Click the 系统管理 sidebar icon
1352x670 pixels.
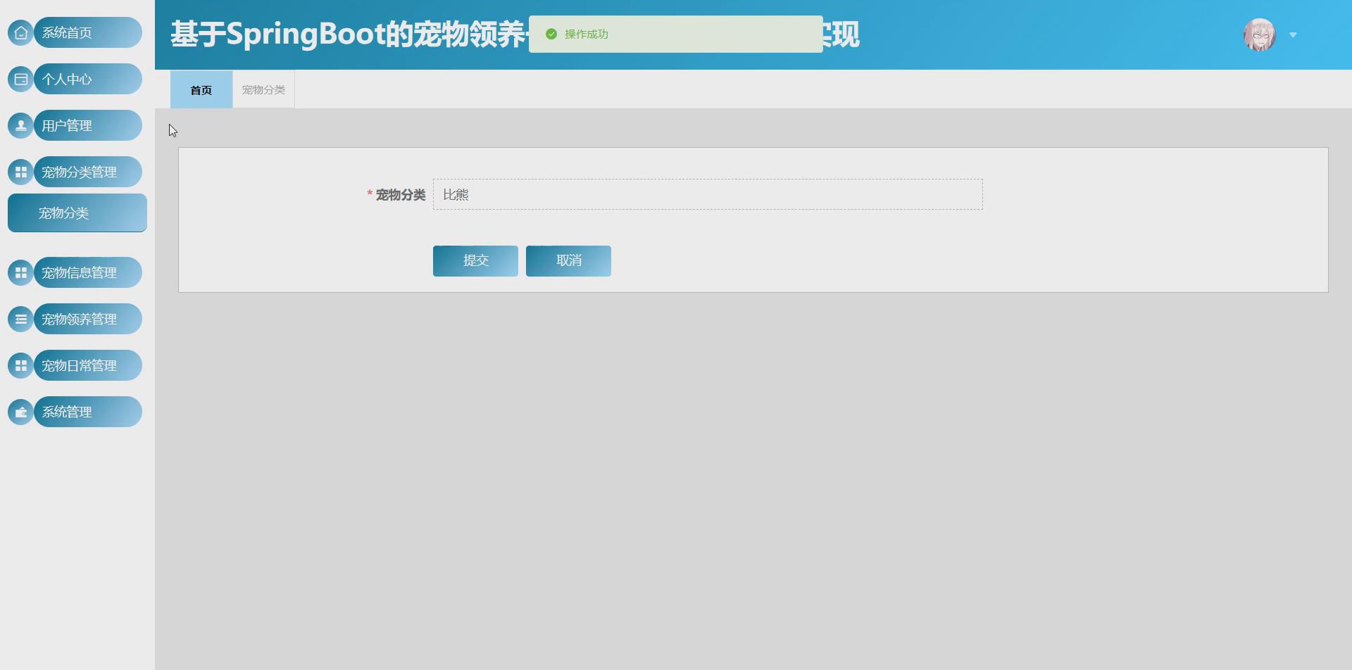point(20,412)
